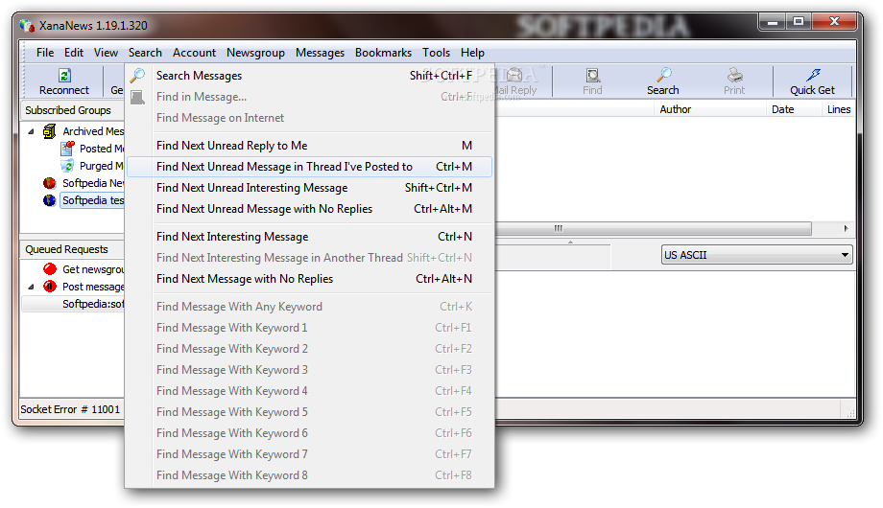The width and height of the screenshot is (883, 508).
Task: Choose Search Messages menu entry
Action: (310, 76)
